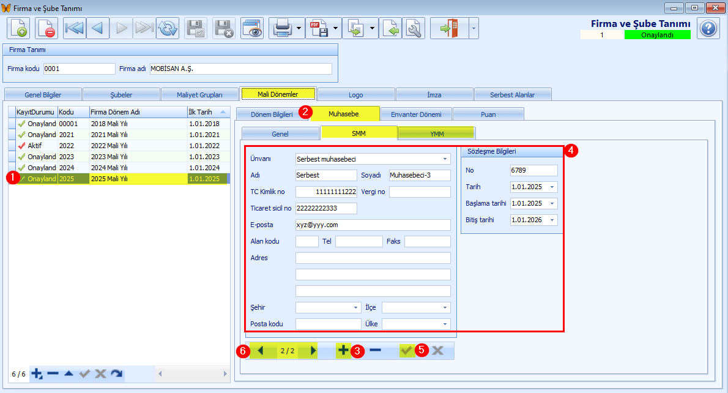Go to first record using toolbar arrow

click(x=74, y=28)
